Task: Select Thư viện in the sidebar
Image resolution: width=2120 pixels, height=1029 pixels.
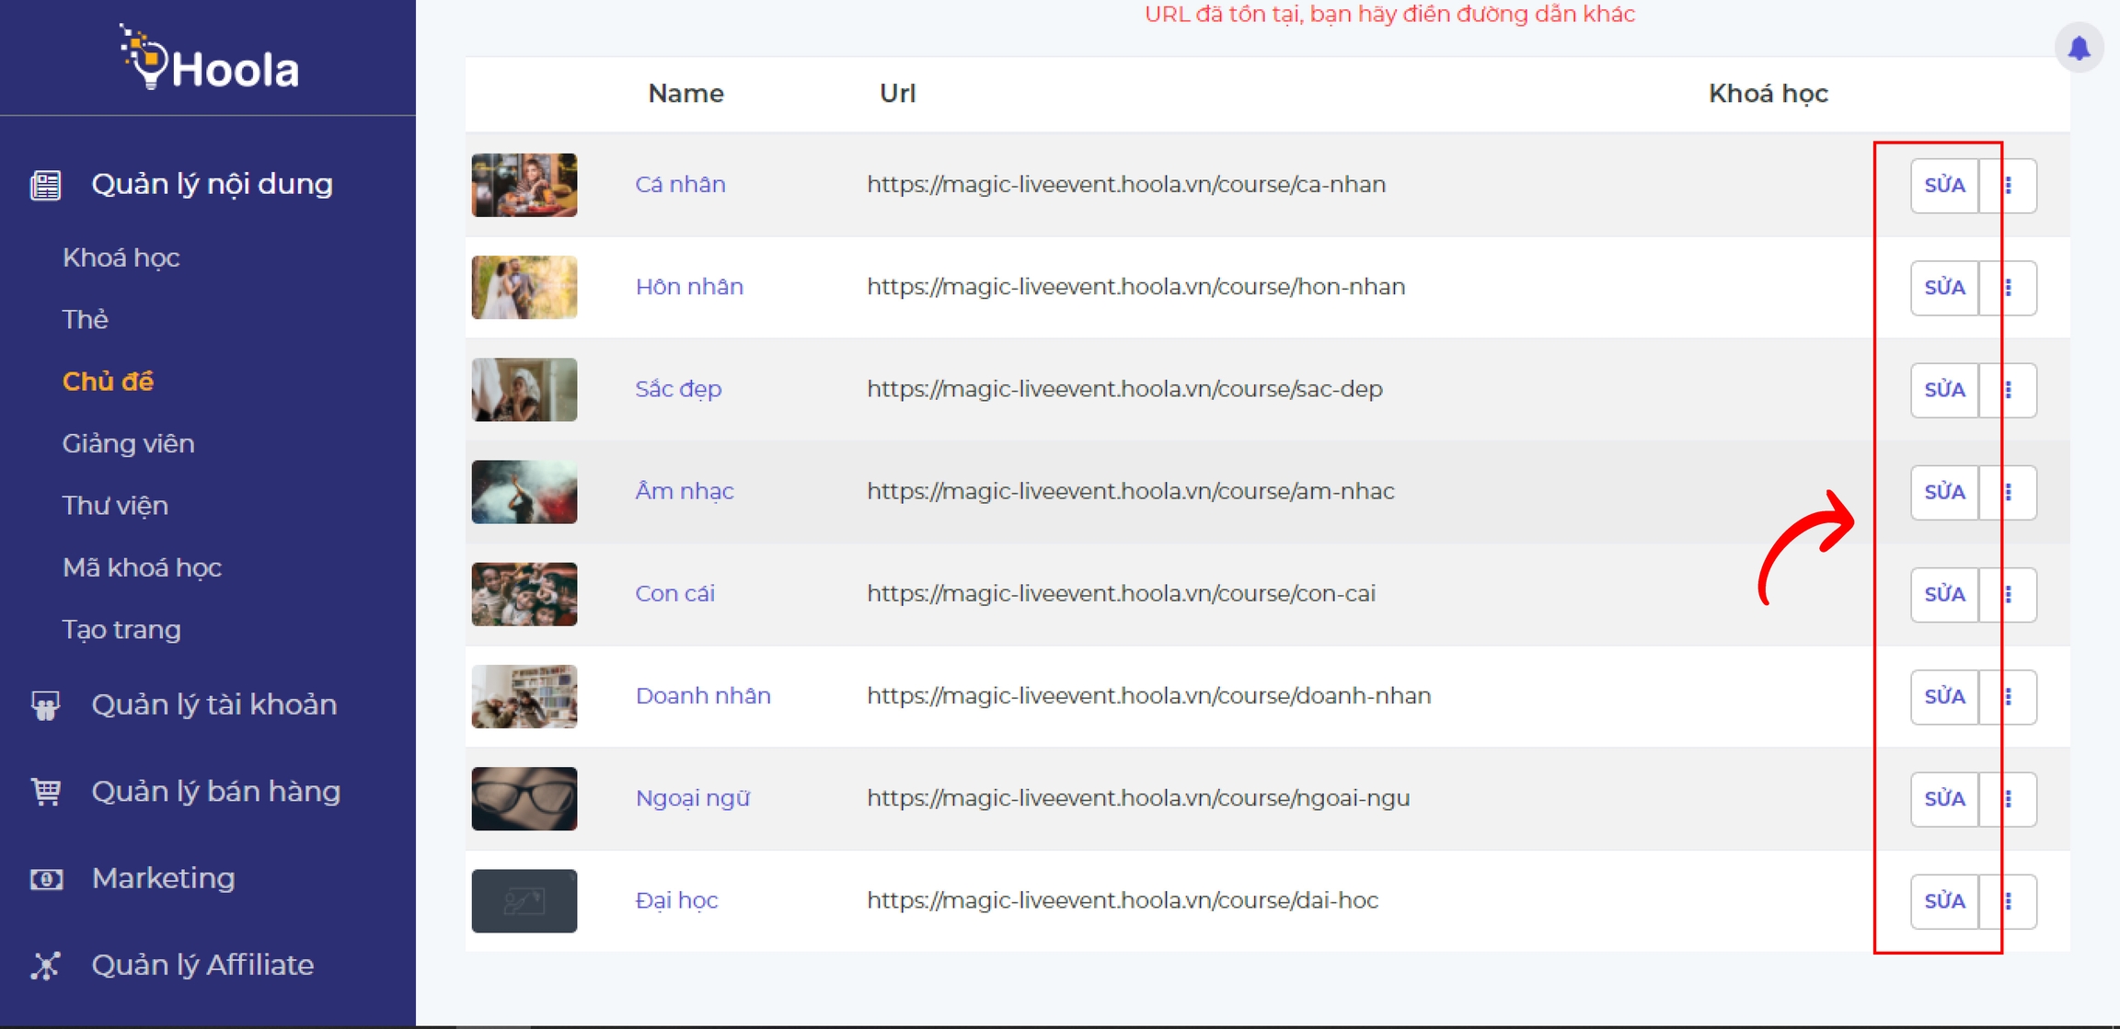Action: (115, 506)
